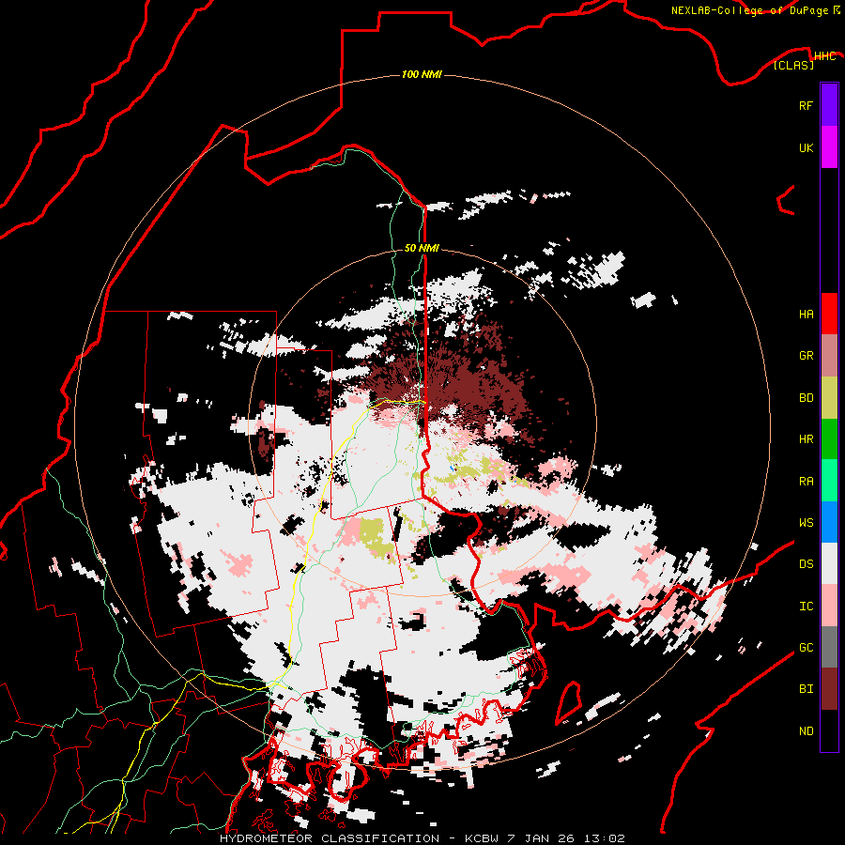Click the RA legend label

coord(806,482)
